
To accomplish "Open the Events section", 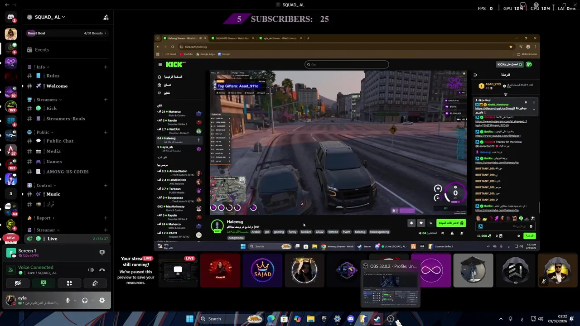I will pyautogui.click(x=67, y=50).
